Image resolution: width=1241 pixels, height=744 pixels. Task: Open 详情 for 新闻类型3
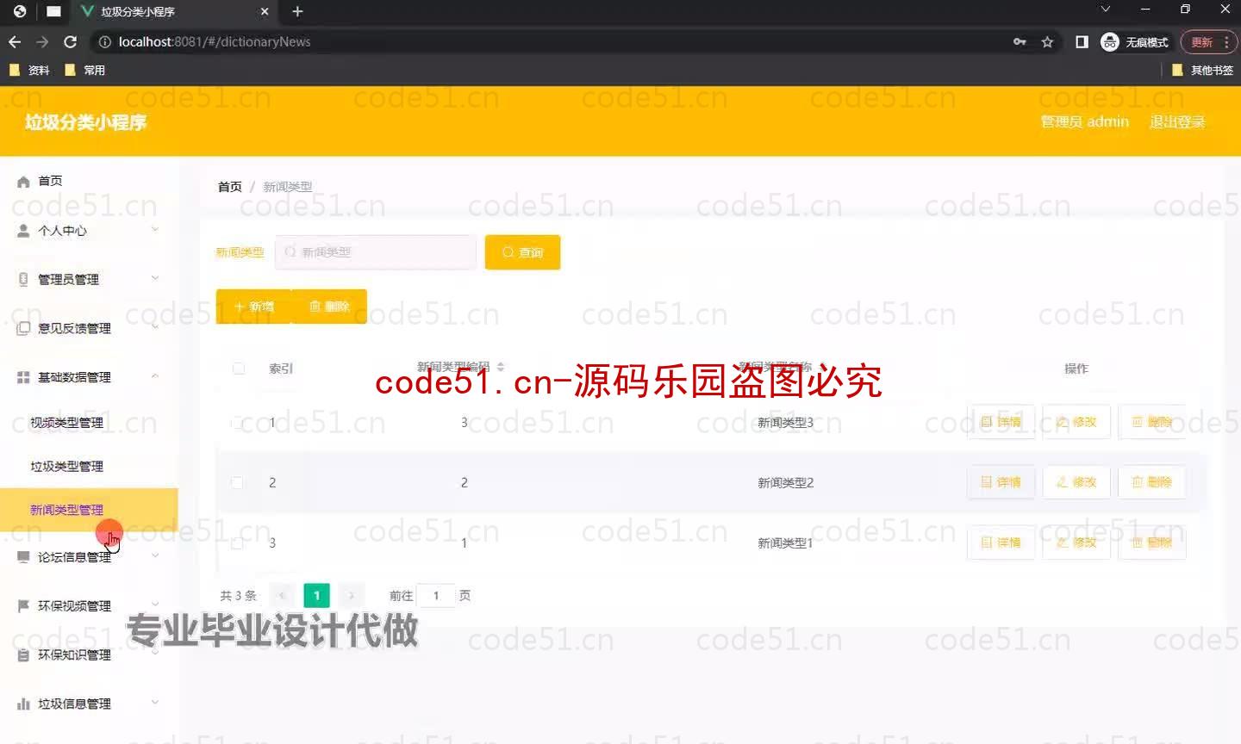(x=1001, y=422)
